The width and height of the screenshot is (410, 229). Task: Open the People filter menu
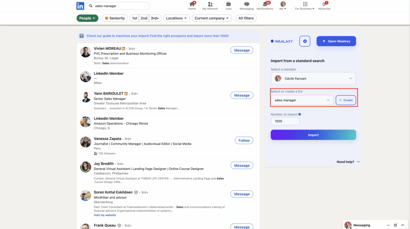88,18
